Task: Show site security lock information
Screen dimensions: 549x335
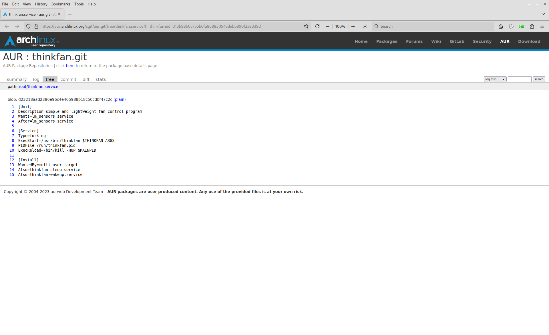Action: [x=36, y=26]
